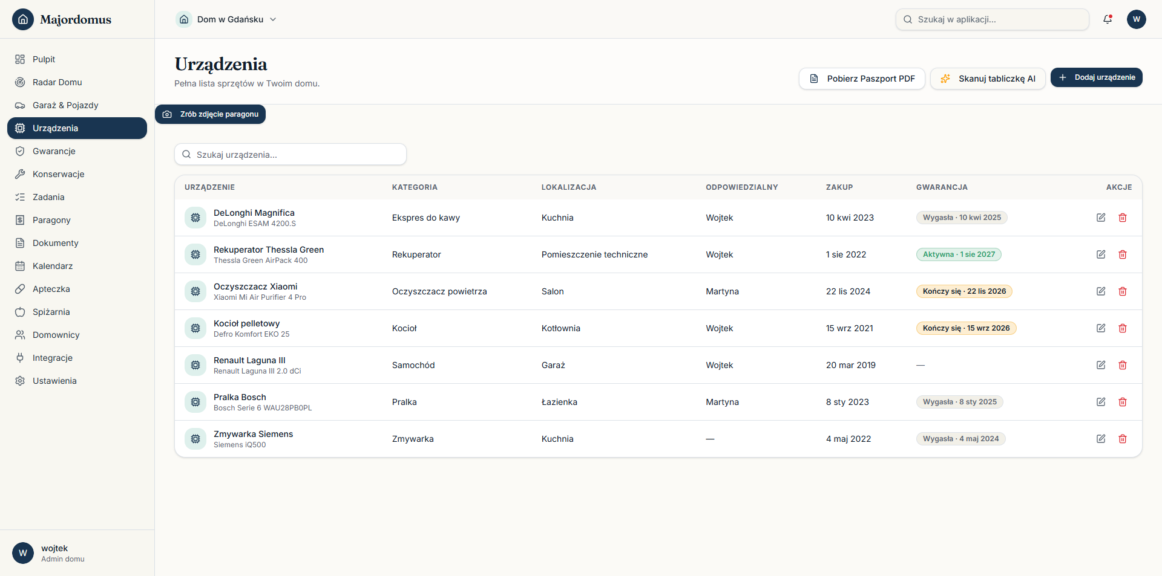Click the notification bell icon
The width and height of the screenshot is (1162, 576).
[1108, 19]
